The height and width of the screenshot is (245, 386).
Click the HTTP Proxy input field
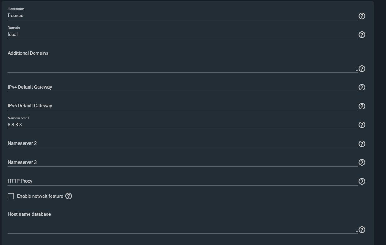[x=180, y=181]
